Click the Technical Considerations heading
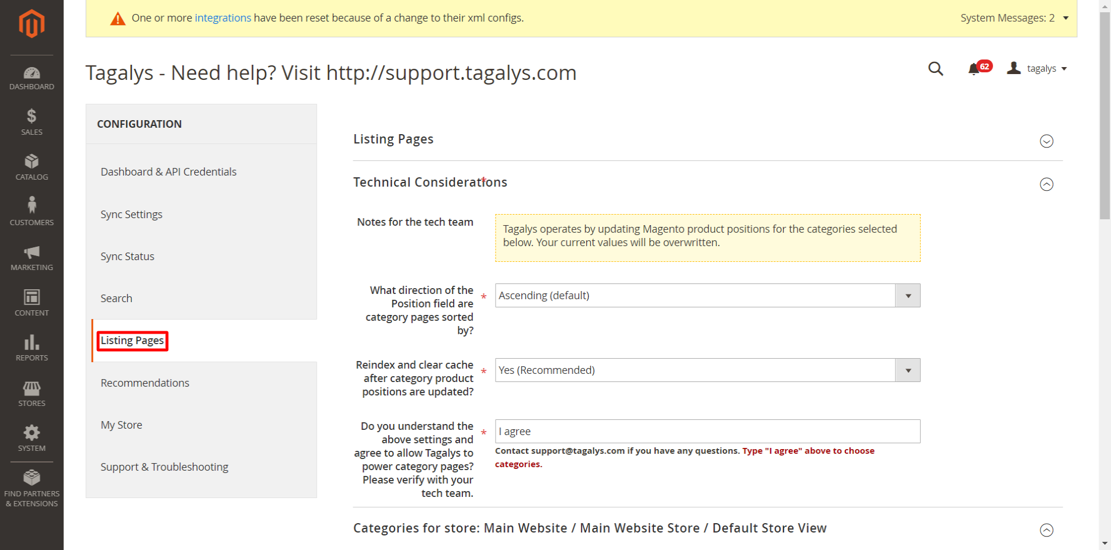This screenshot has height=550, width=1111. [430, 183]
